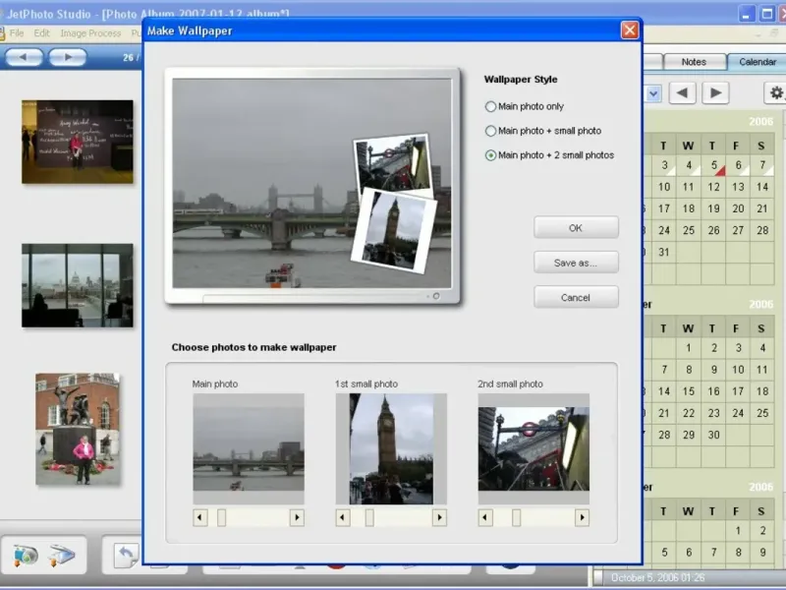Open the calendar dropdown arrow
The height and width of the screenshot is (590, 786).
653,93
